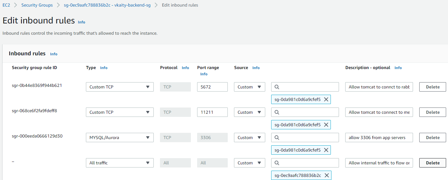Image resolution: width=448 pixels, height=180 pixels.
Task: Click the 'Edit inbound rules' breadcrumb text
Action: pyautogui.click(x=180, y=5)
